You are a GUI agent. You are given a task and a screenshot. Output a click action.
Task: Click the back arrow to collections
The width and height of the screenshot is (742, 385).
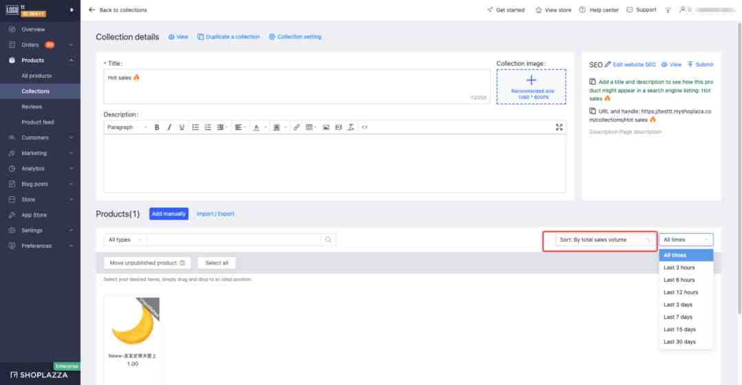92,10
